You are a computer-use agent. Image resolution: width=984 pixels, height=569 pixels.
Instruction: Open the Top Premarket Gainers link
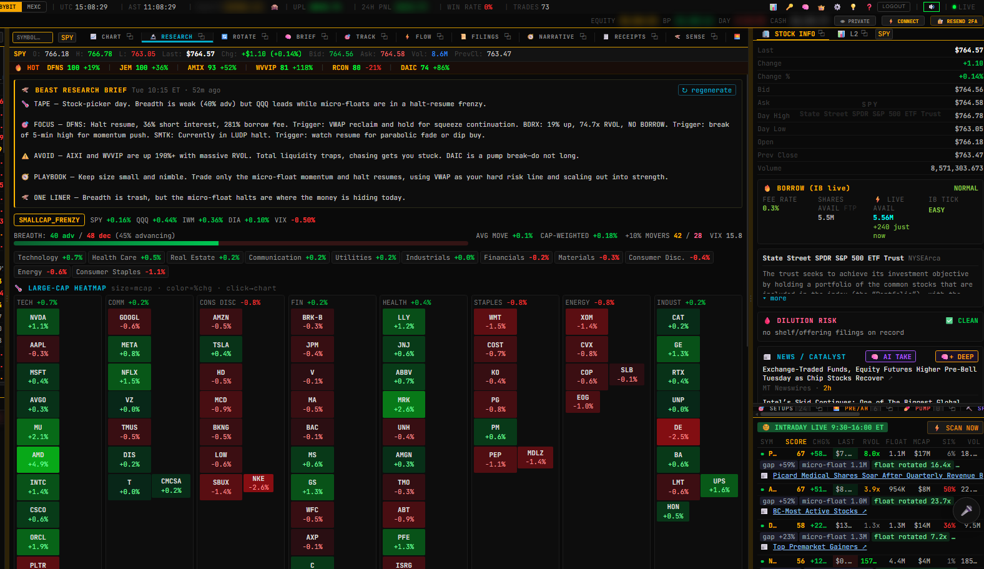[820, 547]
